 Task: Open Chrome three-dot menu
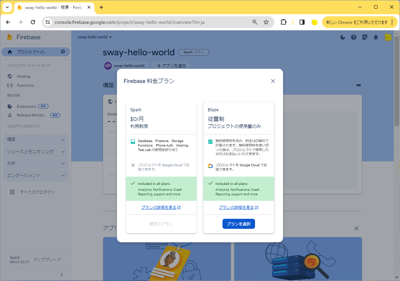pos(392,22)
